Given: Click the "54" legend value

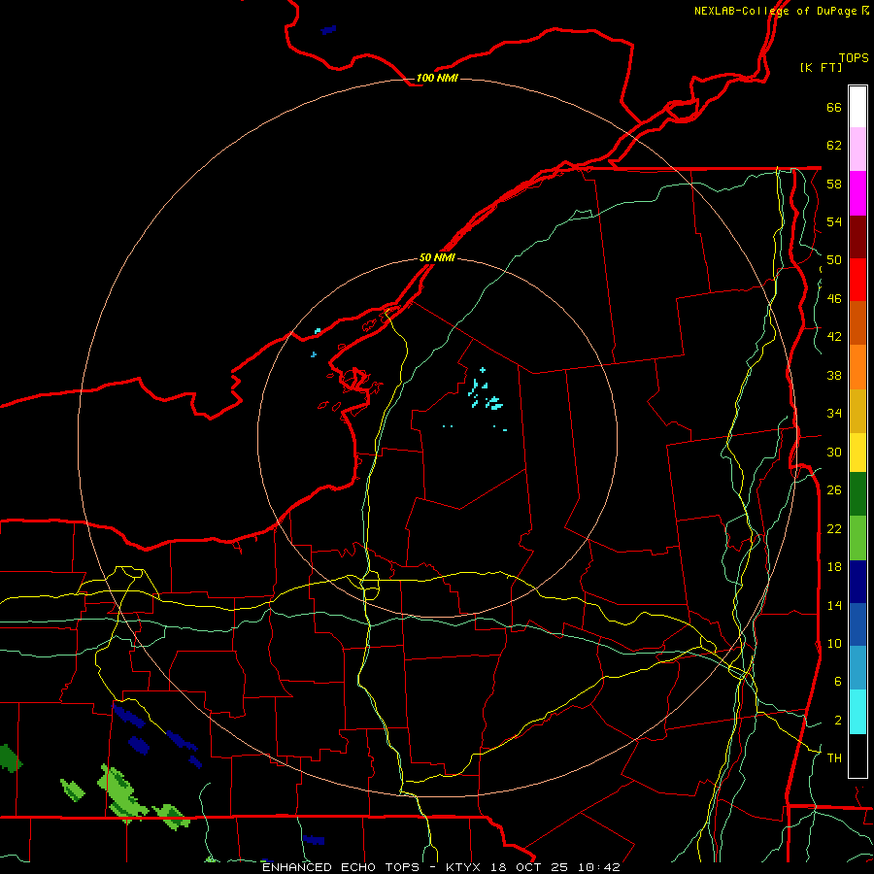Looking at the screenshot, I should tap(834, 221).
